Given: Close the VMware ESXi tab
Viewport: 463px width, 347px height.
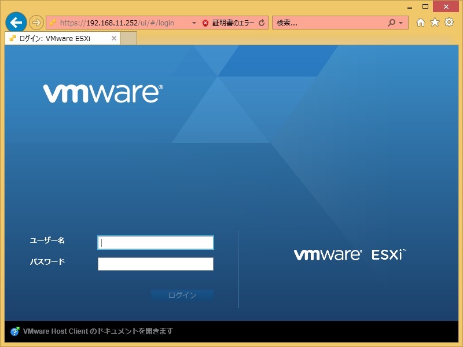Looking at the screenshot, I should [113, 38].
